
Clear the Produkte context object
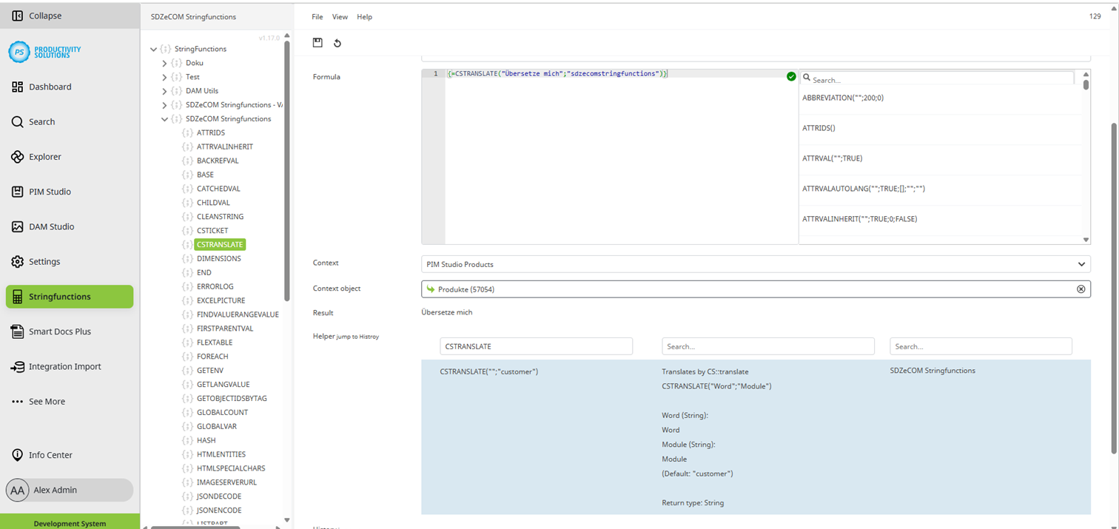coord(1081,289)
